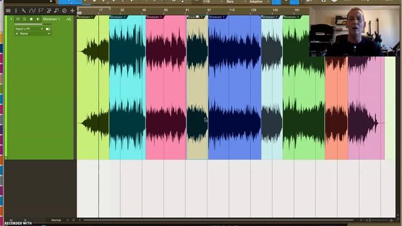Screen dimensions: 402x226
Task: Click the waveform icon on Mixdown 1 track
Action: tap(68, 19)
